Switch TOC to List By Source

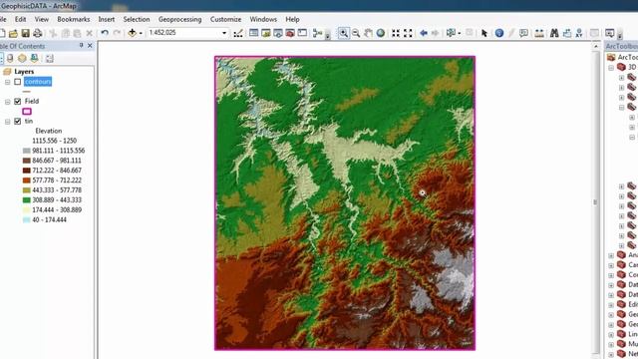point(10,59)
